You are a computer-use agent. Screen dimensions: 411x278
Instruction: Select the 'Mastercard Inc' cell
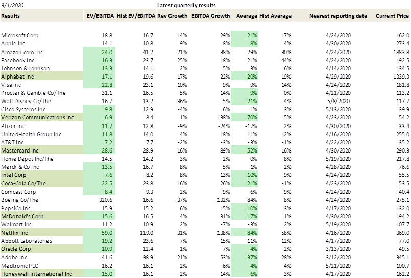coord(42,150)
